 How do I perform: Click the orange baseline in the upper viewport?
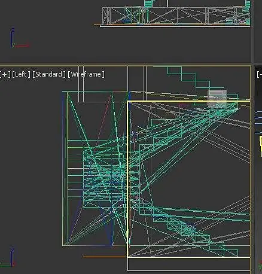tap(172, 25)
